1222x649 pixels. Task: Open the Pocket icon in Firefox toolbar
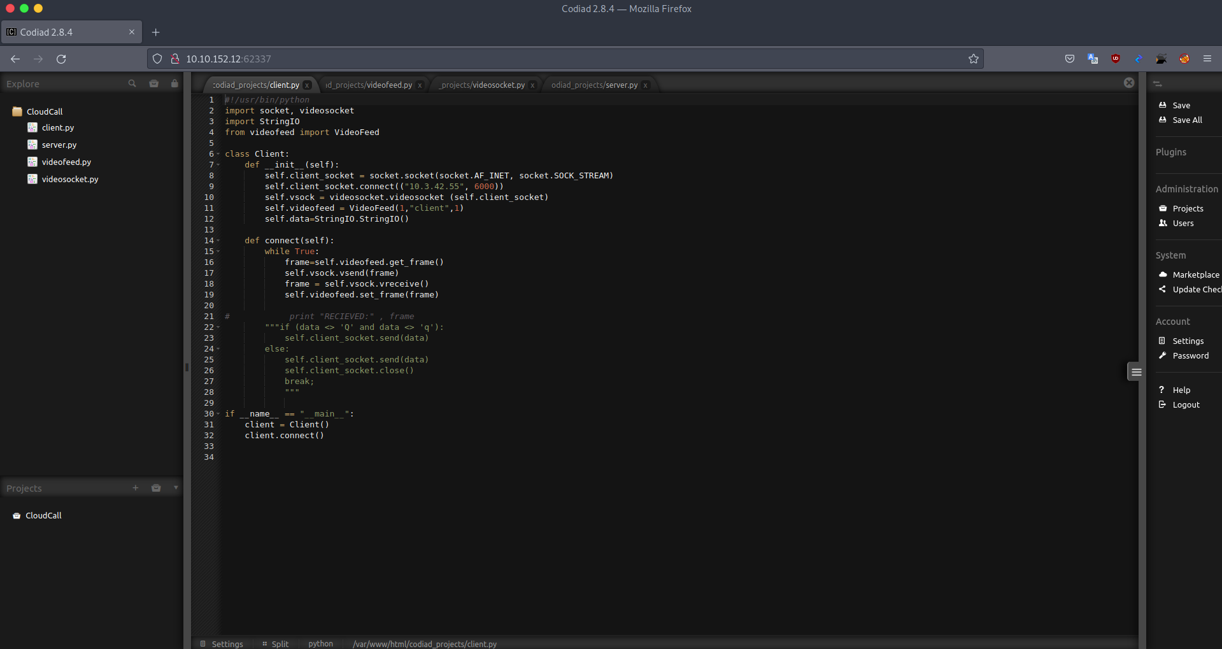click(1070, 59)
